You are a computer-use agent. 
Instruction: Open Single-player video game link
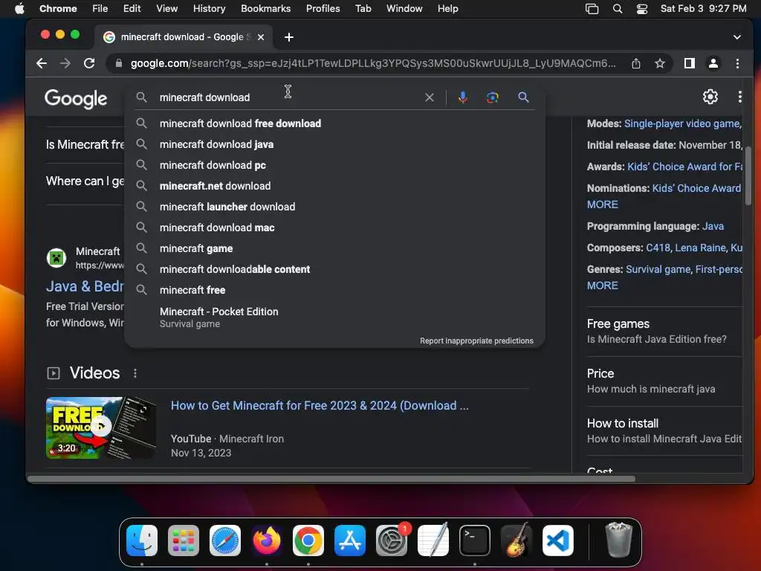pyautogui.click(x=682, y=123)
